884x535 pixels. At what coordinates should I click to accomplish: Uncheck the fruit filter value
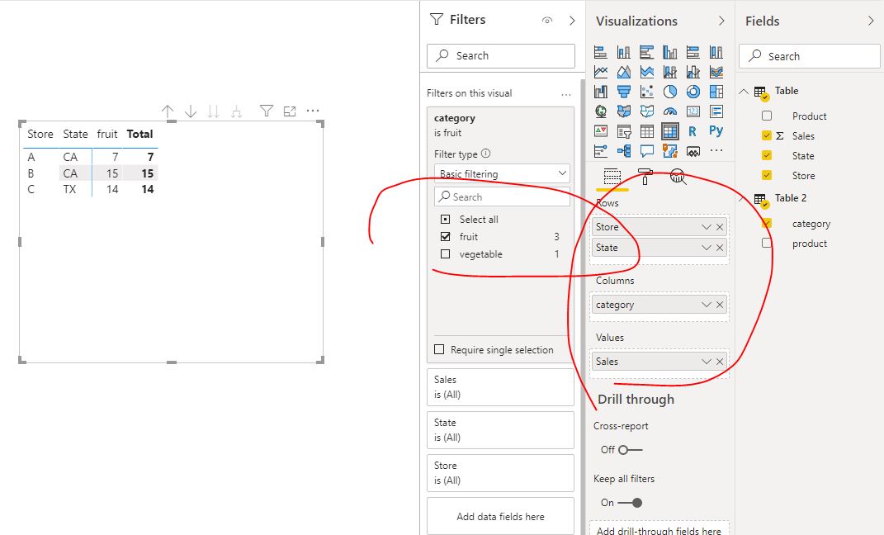click(446, 237)
